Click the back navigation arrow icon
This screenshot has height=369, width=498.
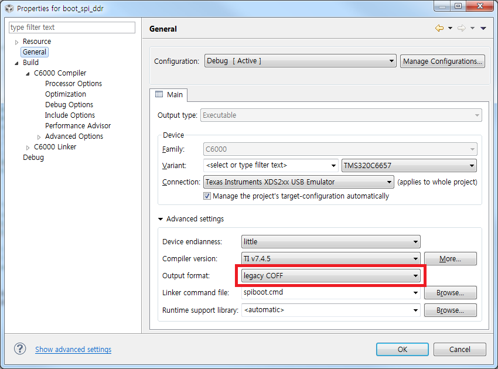tap(439, 28)
